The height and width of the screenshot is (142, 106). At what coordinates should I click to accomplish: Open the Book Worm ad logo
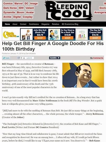[x=11, y=34]
